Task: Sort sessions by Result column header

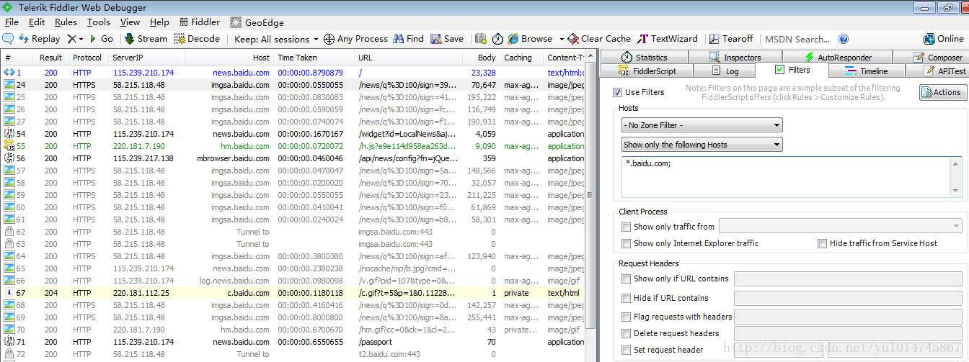Action: pyautogui.click(x=51, y=58)
